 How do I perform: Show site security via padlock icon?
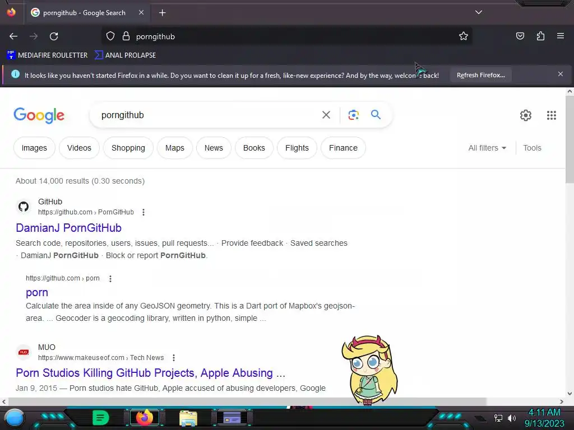click(126, 36)
